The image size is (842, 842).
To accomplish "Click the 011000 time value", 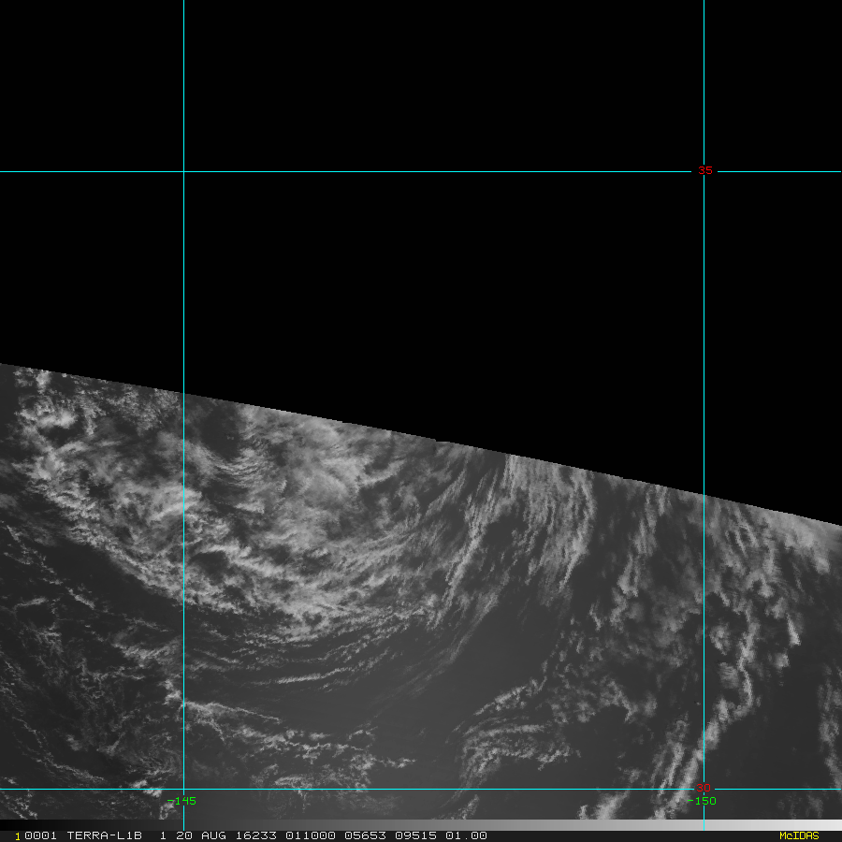I will 308,835.
